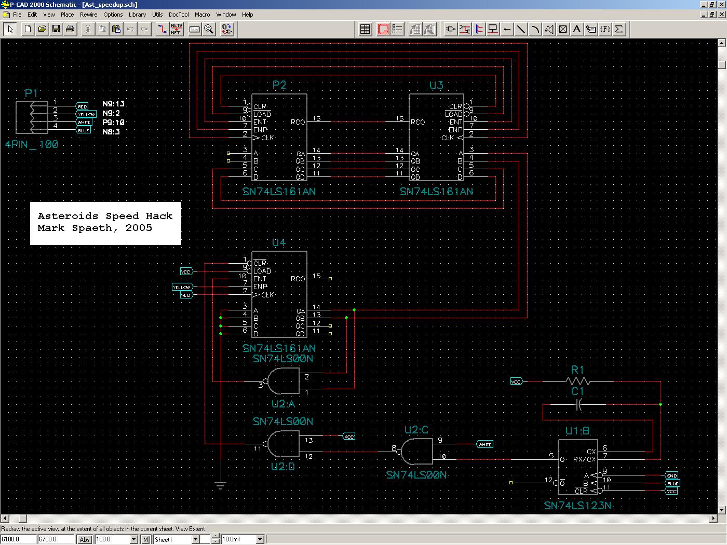This screenshot has height=545, width=727.
Task: Click the Place Bus tool icon
Action: (479, 29)
